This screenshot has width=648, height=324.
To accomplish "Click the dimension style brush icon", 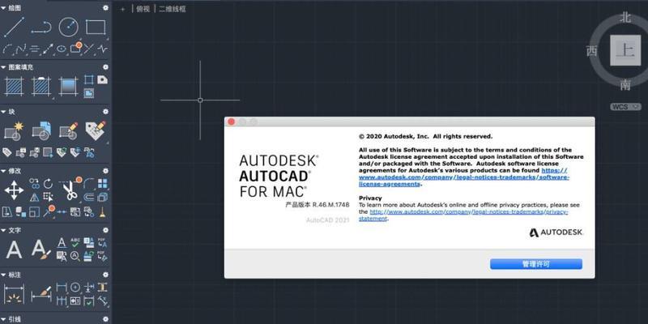I will [41, 294].
